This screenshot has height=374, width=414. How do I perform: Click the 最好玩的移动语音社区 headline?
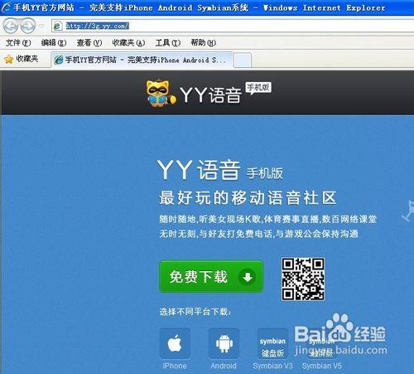pyautogui.click(x=248, y=197)
